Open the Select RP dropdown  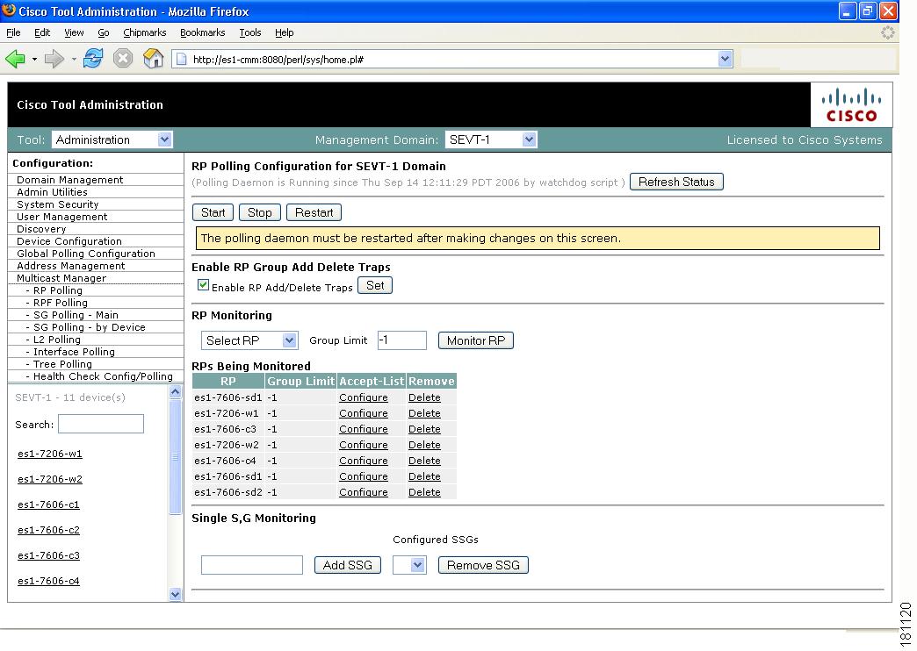pos(249,340)
